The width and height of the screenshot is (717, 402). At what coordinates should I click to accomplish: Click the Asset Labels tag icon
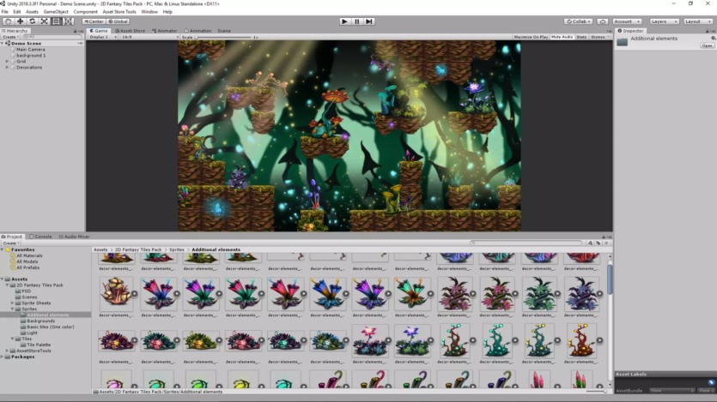711,382
